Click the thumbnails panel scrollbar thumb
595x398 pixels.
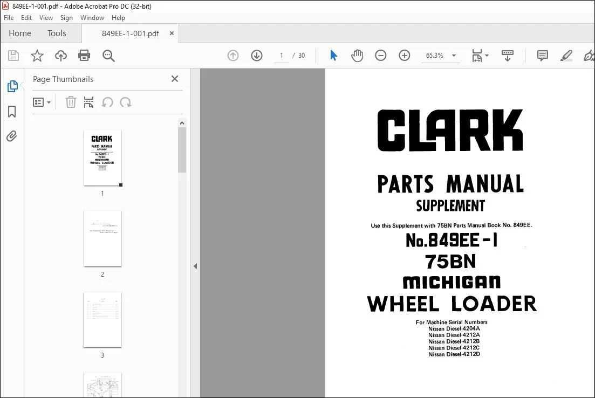[182, 150]
